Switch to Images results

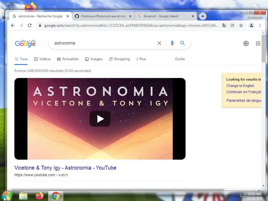[x=94, y=59]
